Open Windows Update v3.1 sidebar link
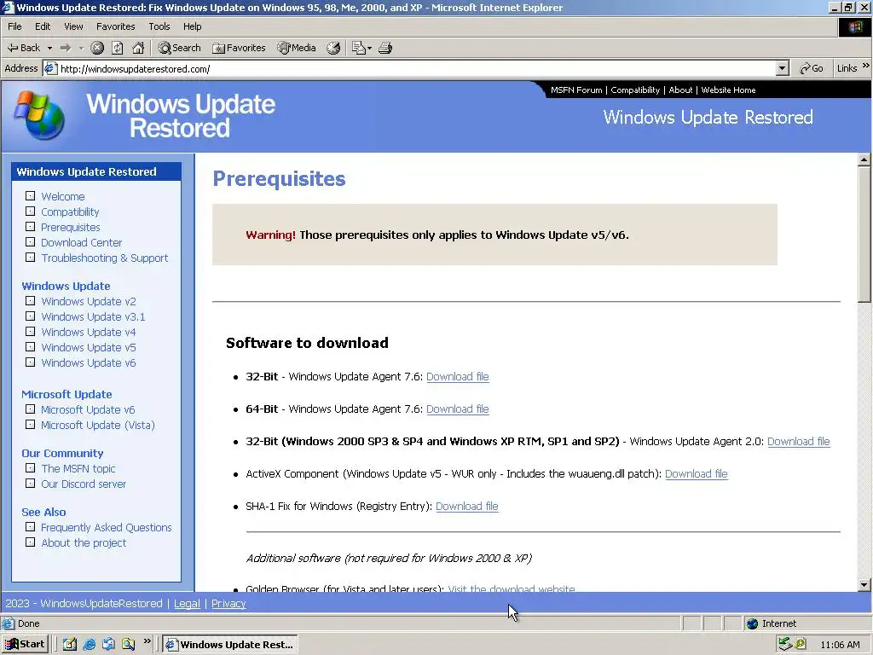 coord(93,317)
